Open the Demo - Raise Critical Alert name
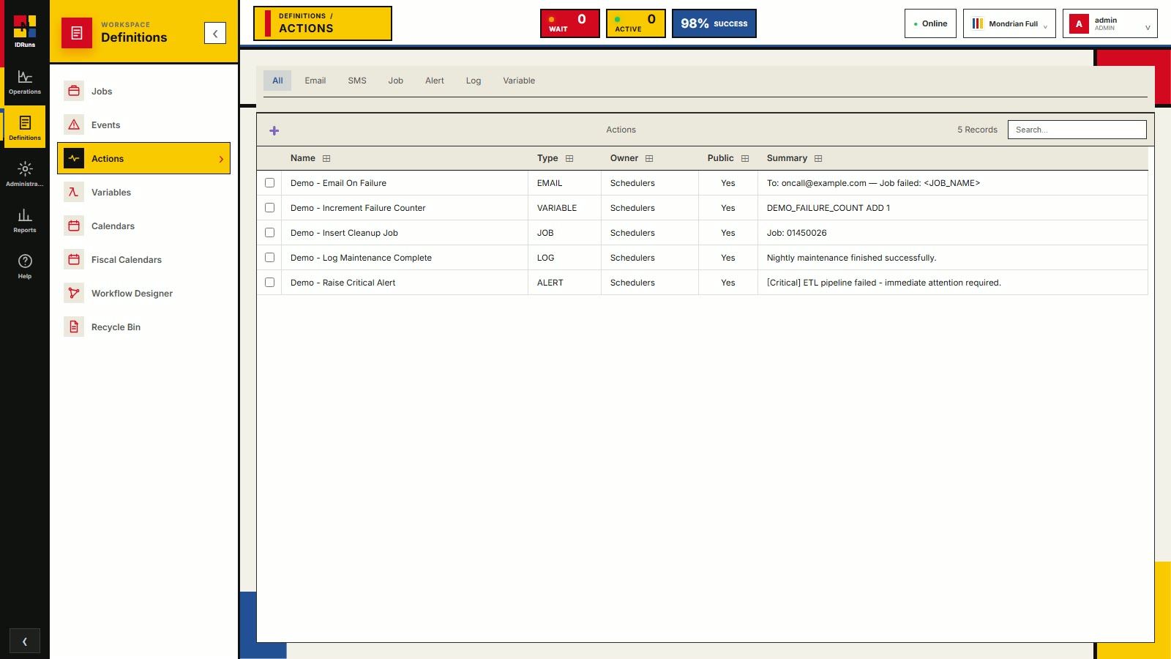This screenshot has width=1171, height=659. [343, 283]
